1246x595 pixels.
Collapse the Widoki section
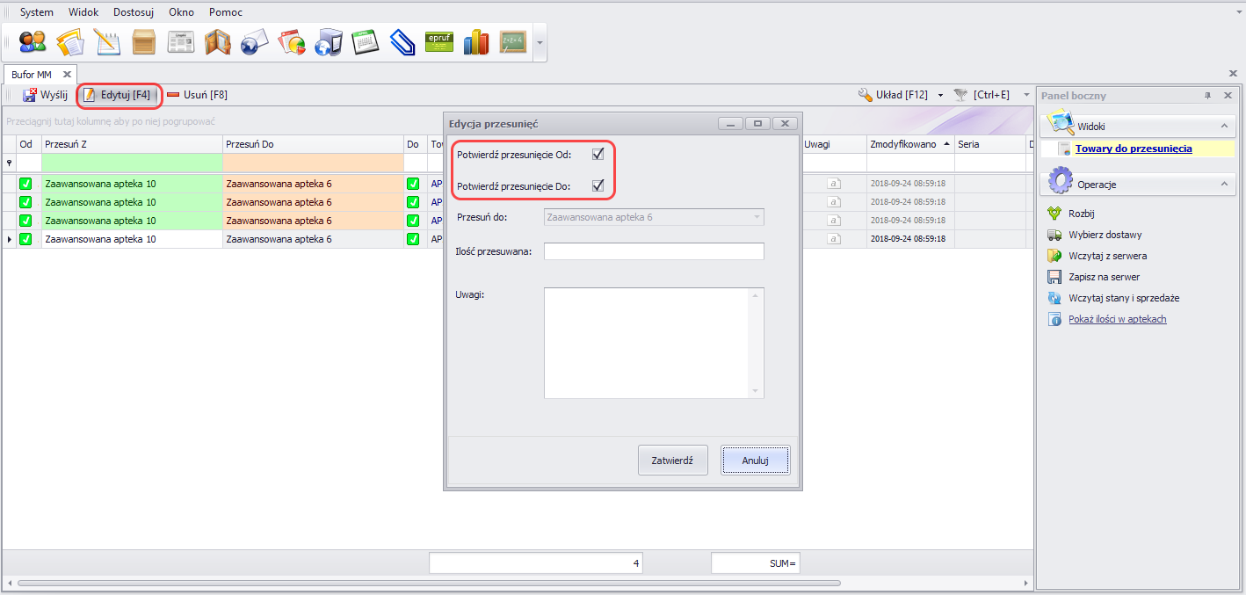click(1222, 127)
